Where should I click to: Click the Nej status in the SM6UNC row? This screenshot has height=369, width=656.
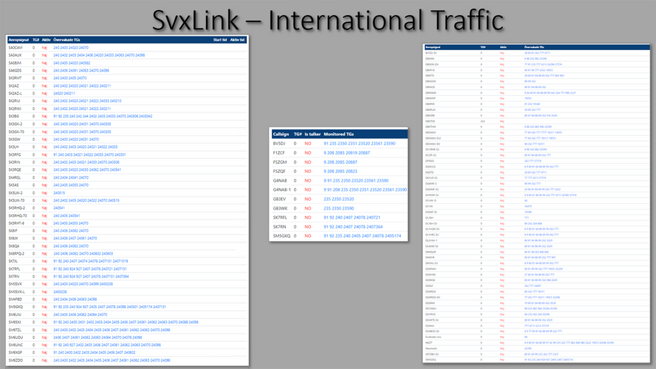point(44,345)
